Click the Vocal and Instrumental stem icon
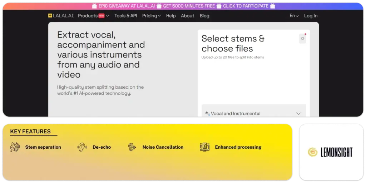This screenshot has width=366, height=183. point(207,113)
